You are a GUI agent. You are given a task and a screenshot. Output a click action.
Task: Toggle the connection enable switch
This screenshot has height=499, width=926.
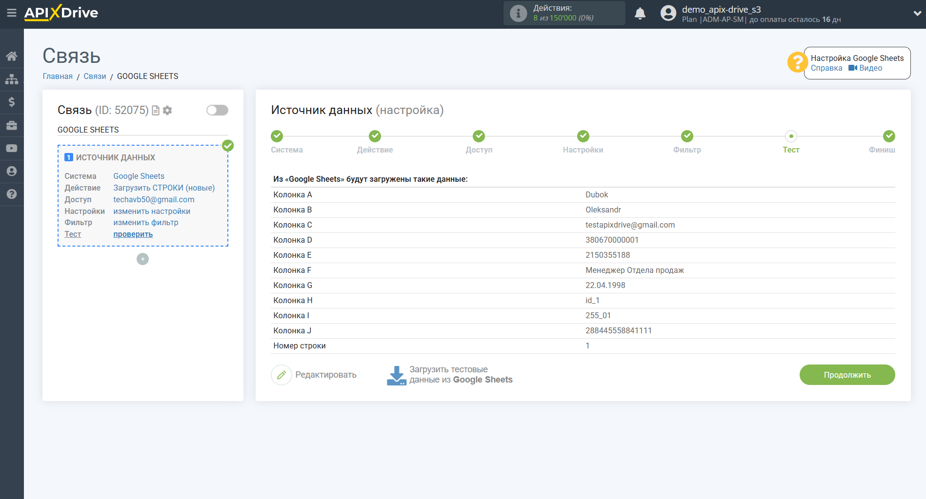(217, 110)
